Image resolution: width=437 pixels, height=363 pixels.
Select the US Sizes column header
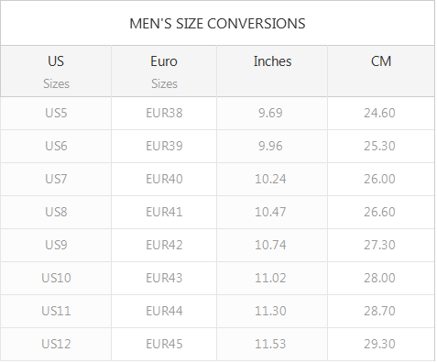click(x=56, y=71)
